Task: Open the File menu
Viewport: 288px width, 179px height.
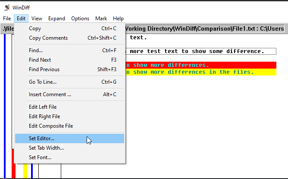Action: 7,19
